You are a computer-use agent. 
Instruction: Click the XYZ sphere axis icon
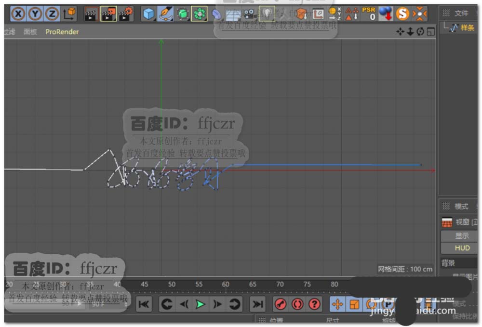tap(334, 14)
